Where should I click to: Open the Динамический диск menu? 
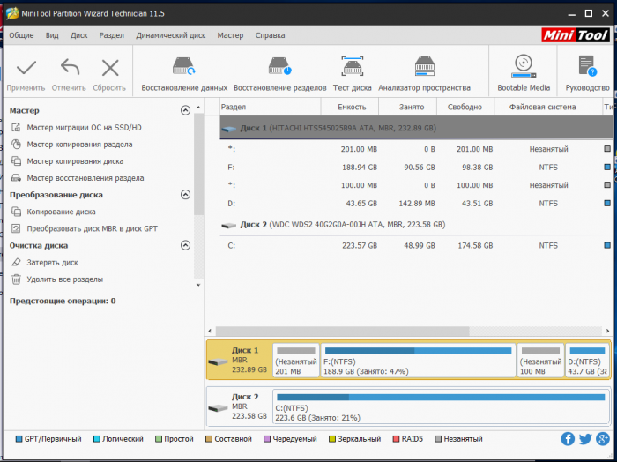[x=171, y=35]
